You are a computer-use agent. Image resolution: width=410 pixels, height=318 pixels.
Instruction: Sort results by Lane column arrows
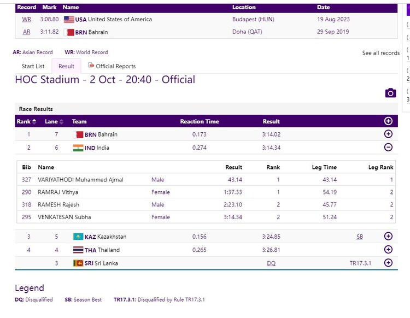[61, 121]
